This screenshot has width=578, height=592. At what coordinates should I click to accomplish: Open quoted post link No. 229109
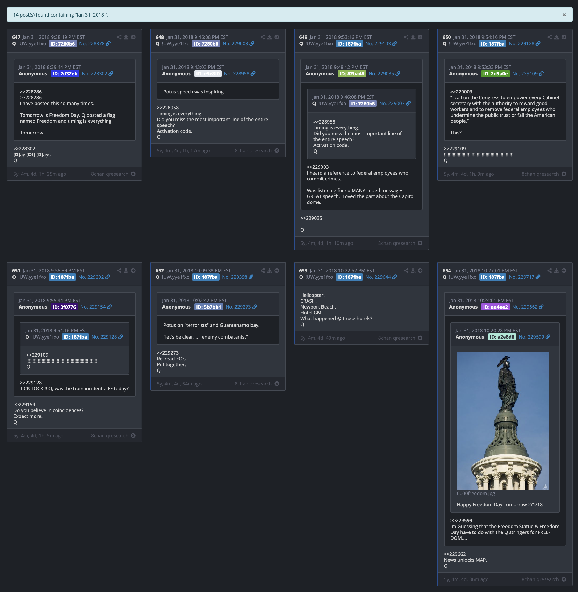point(528,73)
